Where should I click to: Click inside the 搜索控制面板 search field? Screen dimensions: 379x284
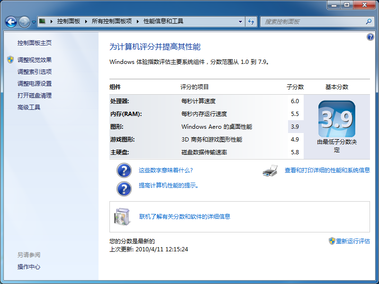[313, 21]
